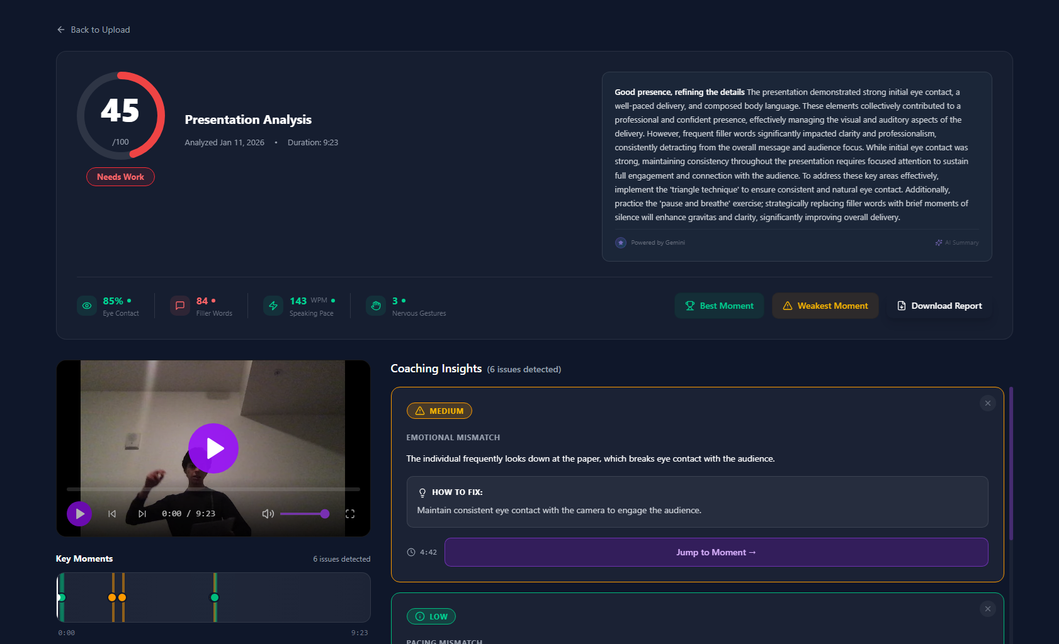Click the Powered by Gemini icon
The width and height of the screenshot is (1059, 644).
point(621,243)
